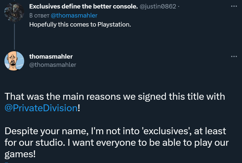Click justin0862's dark profile avatar
Image resolution: width=242 pixels, height=163 pixels.
point(14,12)
